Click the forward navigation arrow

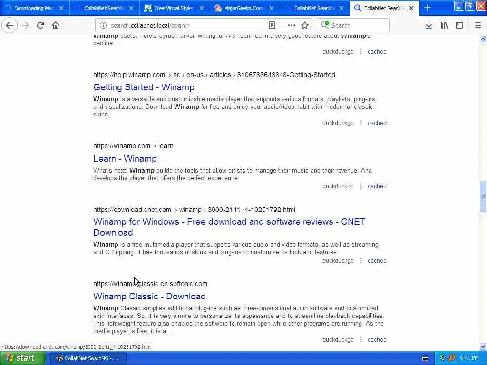[25, 25]
